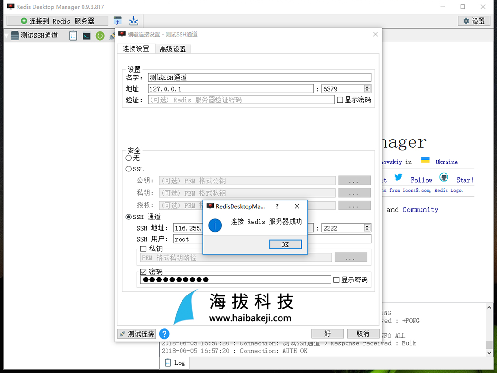
Task: Click the connect to Redis server button
Action: [x=57, y=21]
